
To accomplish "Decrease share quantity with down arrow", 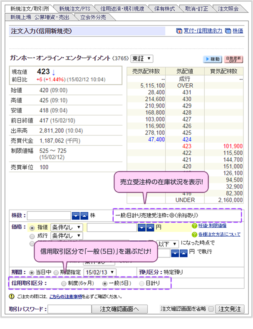I will click(x=76, y=215).
